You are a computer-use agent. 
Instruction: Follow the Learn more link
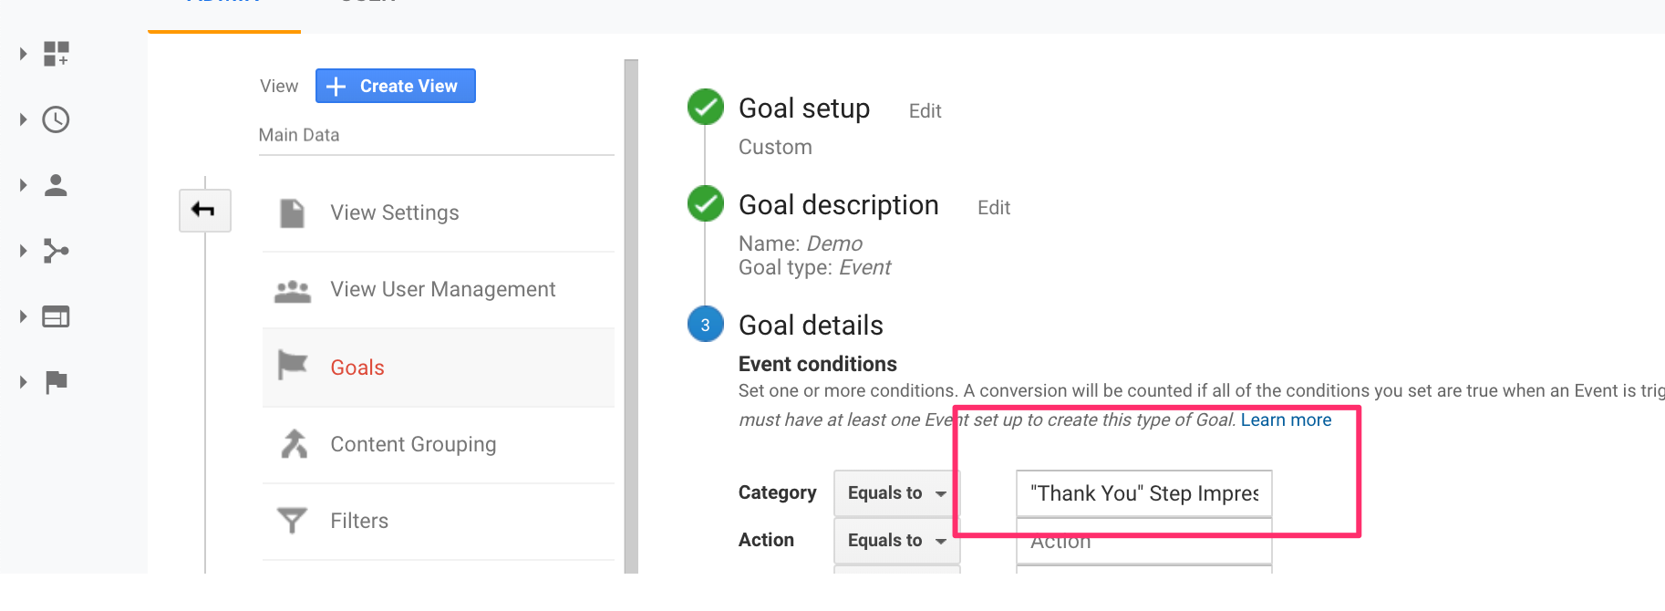tap(1286, 419)
